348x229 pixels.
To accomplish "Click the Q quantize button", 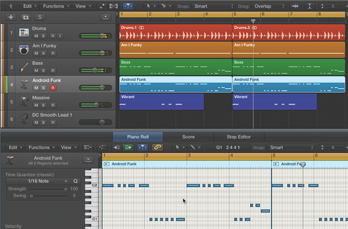I will (75, 181).
